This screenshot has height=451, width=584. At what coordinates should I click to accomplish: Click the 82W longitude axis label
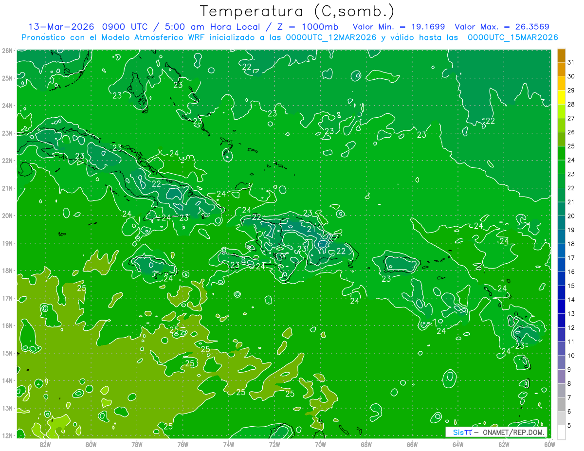tap(45, 444)
